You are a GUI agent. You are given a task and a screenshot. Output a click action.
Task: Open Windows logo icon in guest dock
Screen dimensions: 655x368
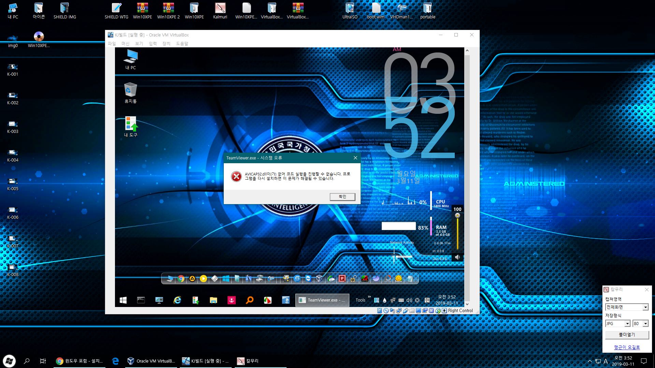[x=226, y=279]
